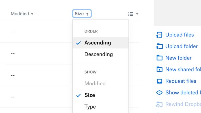Click the Upload folder icon
The width and height of the screenshot is (201, 113).
pos(159,46)
